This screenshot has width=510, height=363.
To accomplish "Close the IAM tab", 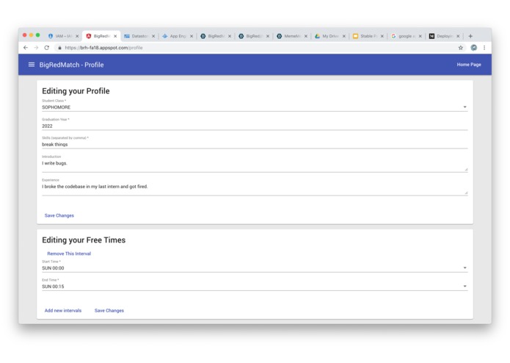I will point(77,36).
